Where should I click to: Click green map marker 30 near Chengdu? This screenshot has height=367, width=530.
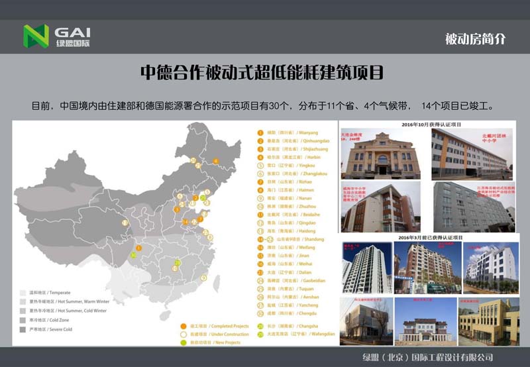(x=134, y=255)
